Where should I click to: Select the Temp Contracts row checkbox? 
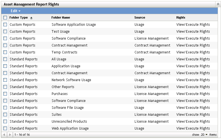(x=5, y=52)
